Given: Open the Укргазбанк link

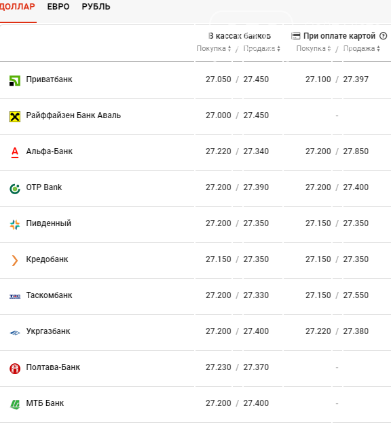Looking at the screenshot, I should click(48, 331).
